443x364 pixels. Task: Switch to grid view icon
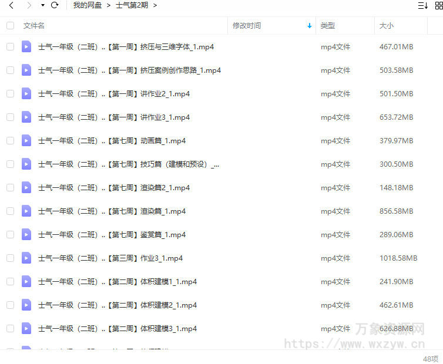tap(439, 5)
